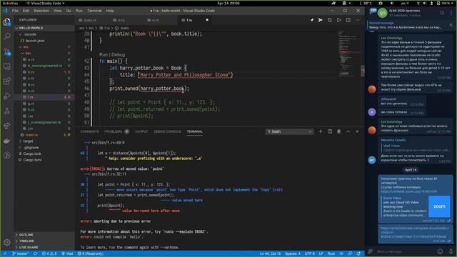
Task: Click the Visual Studio Code app menu in top bar
Action: pos(45,3)
